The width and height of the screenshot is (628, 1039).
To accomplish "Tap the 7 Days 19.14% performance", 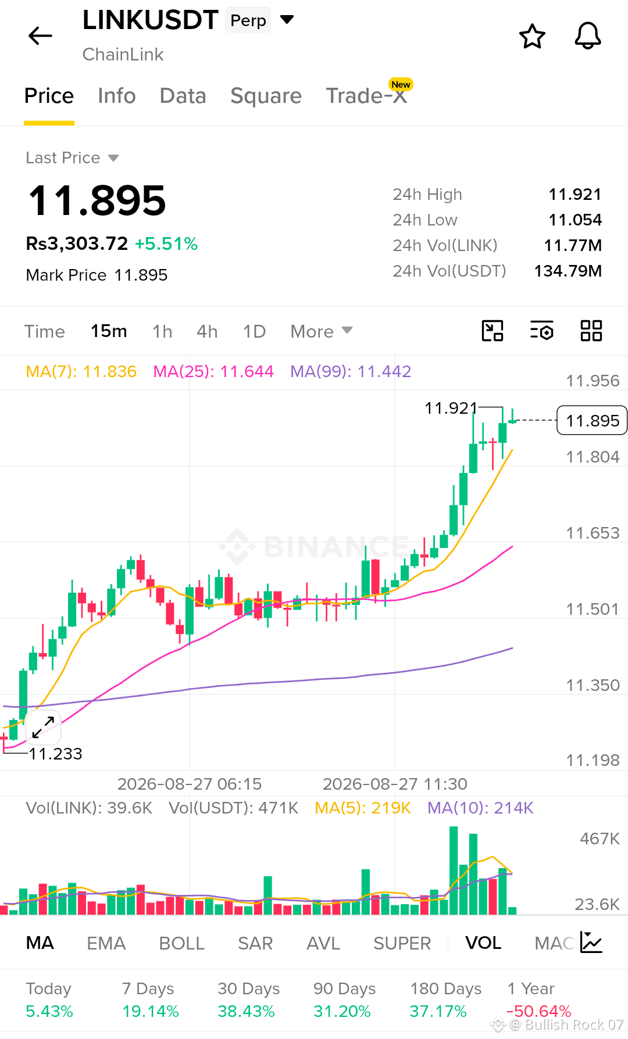I will coord(150,999).
